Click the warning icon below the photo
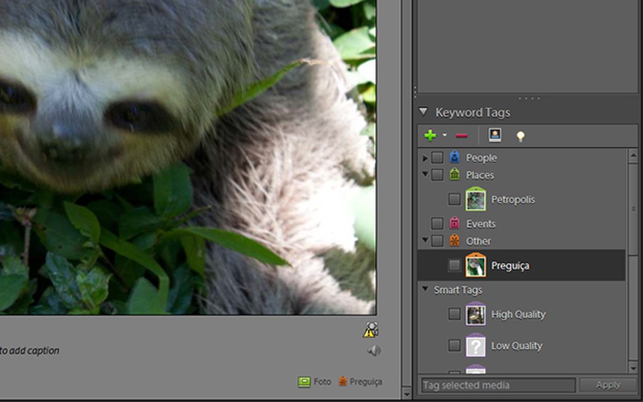The height and width of the screenshot is (402, 643). pyautogui.click(x=371, y=330)
